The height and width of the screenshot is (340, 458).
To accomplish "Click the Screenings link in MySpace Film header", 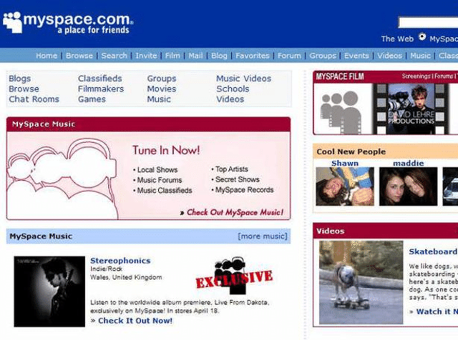I will click(x=416, y=76).
